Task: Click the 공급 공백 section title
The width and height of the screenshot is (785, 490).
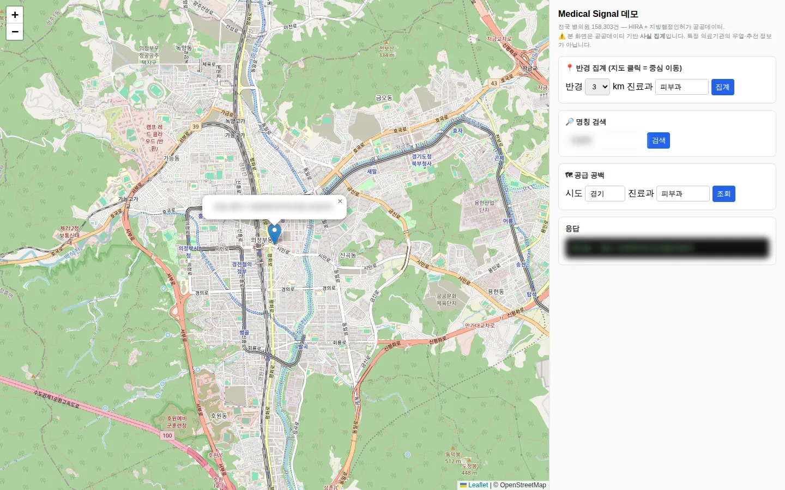Action: click(585, 175)
